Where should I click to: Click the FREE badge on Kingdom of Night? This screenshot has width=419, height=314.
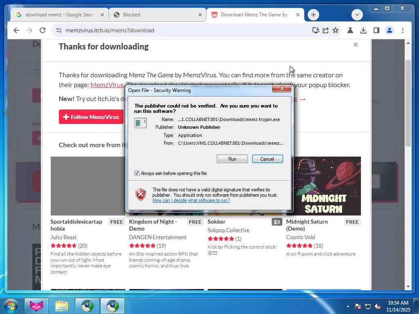pyautogui.click(x=195, y=222)
